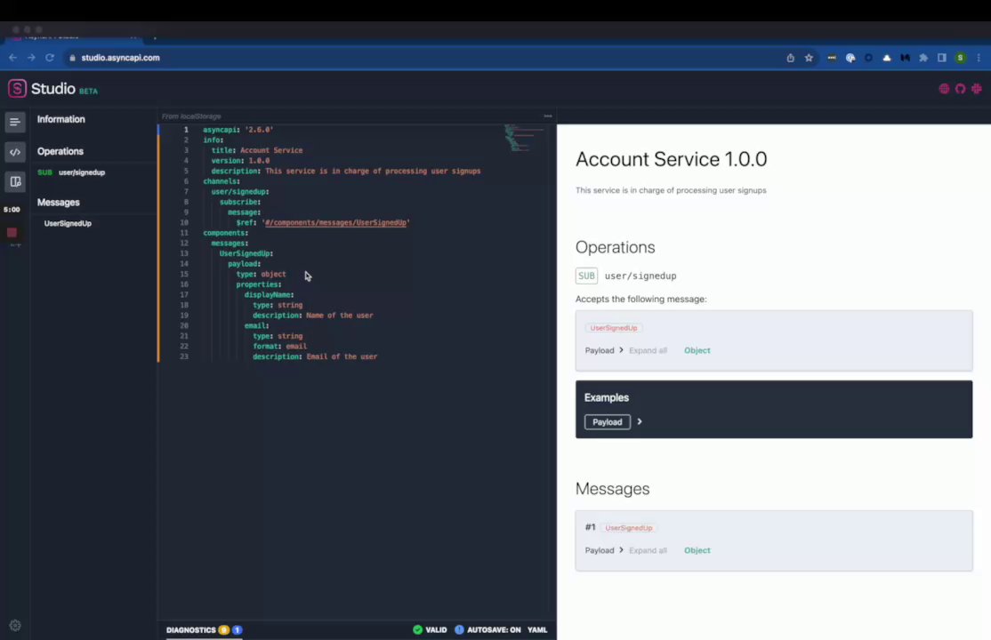991x640 pixels.
Task: Click Object type label in Operations card
Action: tap(697, 350)
